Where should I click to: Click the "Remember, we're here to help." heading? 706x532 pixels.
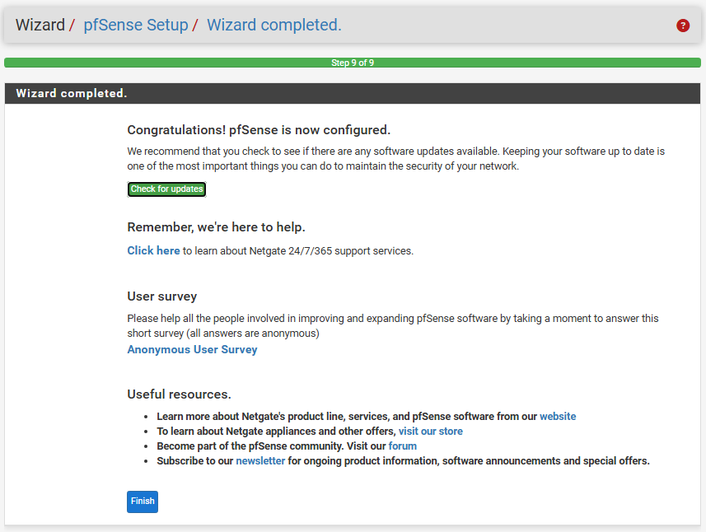tap(216, 226)
